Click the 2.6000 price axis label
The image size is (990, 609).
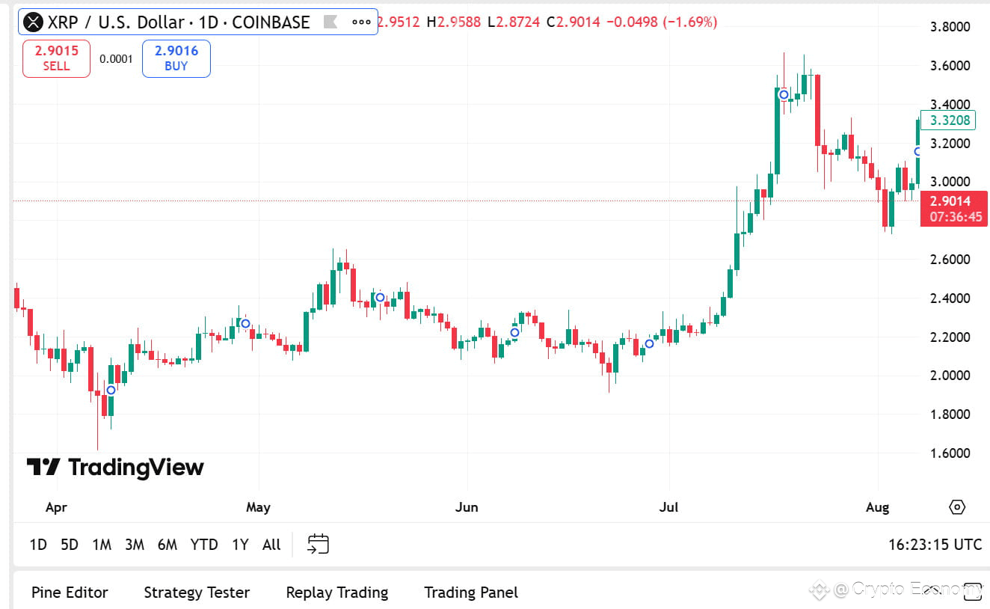950,260
